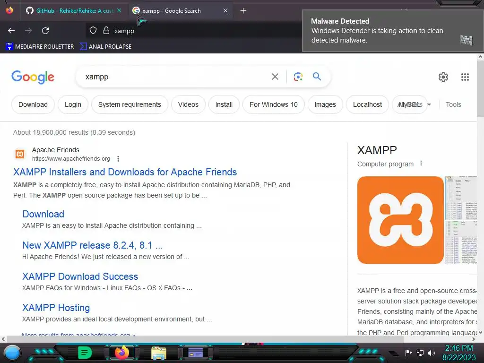
Task: Open the Tools search options
Action: (x=453, y=104)
